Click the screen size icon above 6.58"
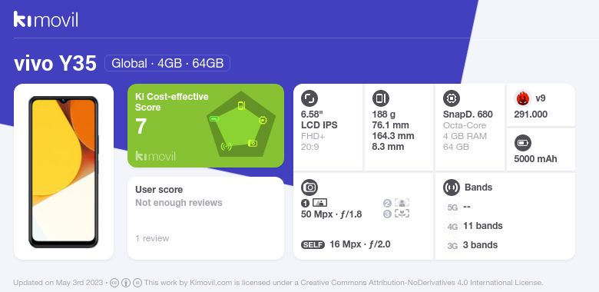The width and height of the screenshot is (599, 292). [309, 98]
